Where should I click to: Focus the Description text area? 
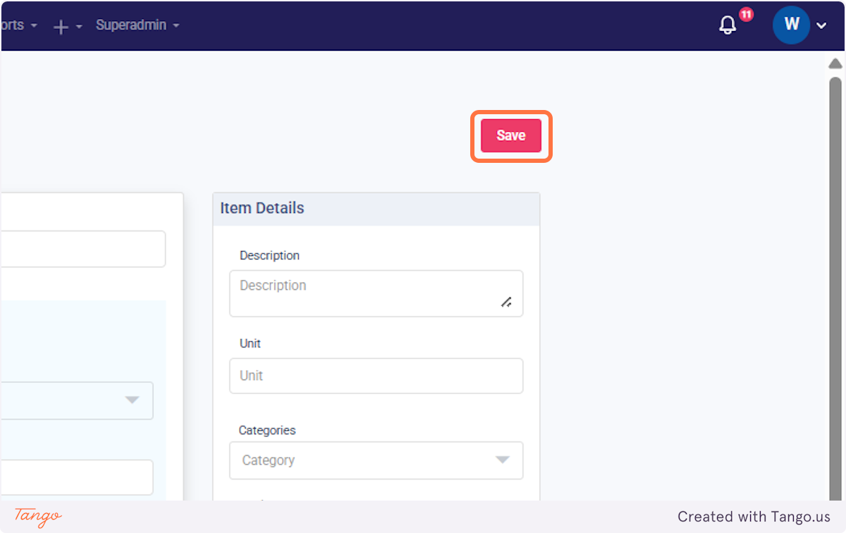click(376, 293)
